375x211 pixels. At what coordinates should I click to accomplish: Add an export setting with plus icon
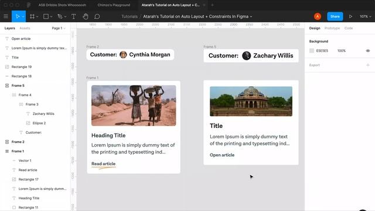[x=368, y=65]
